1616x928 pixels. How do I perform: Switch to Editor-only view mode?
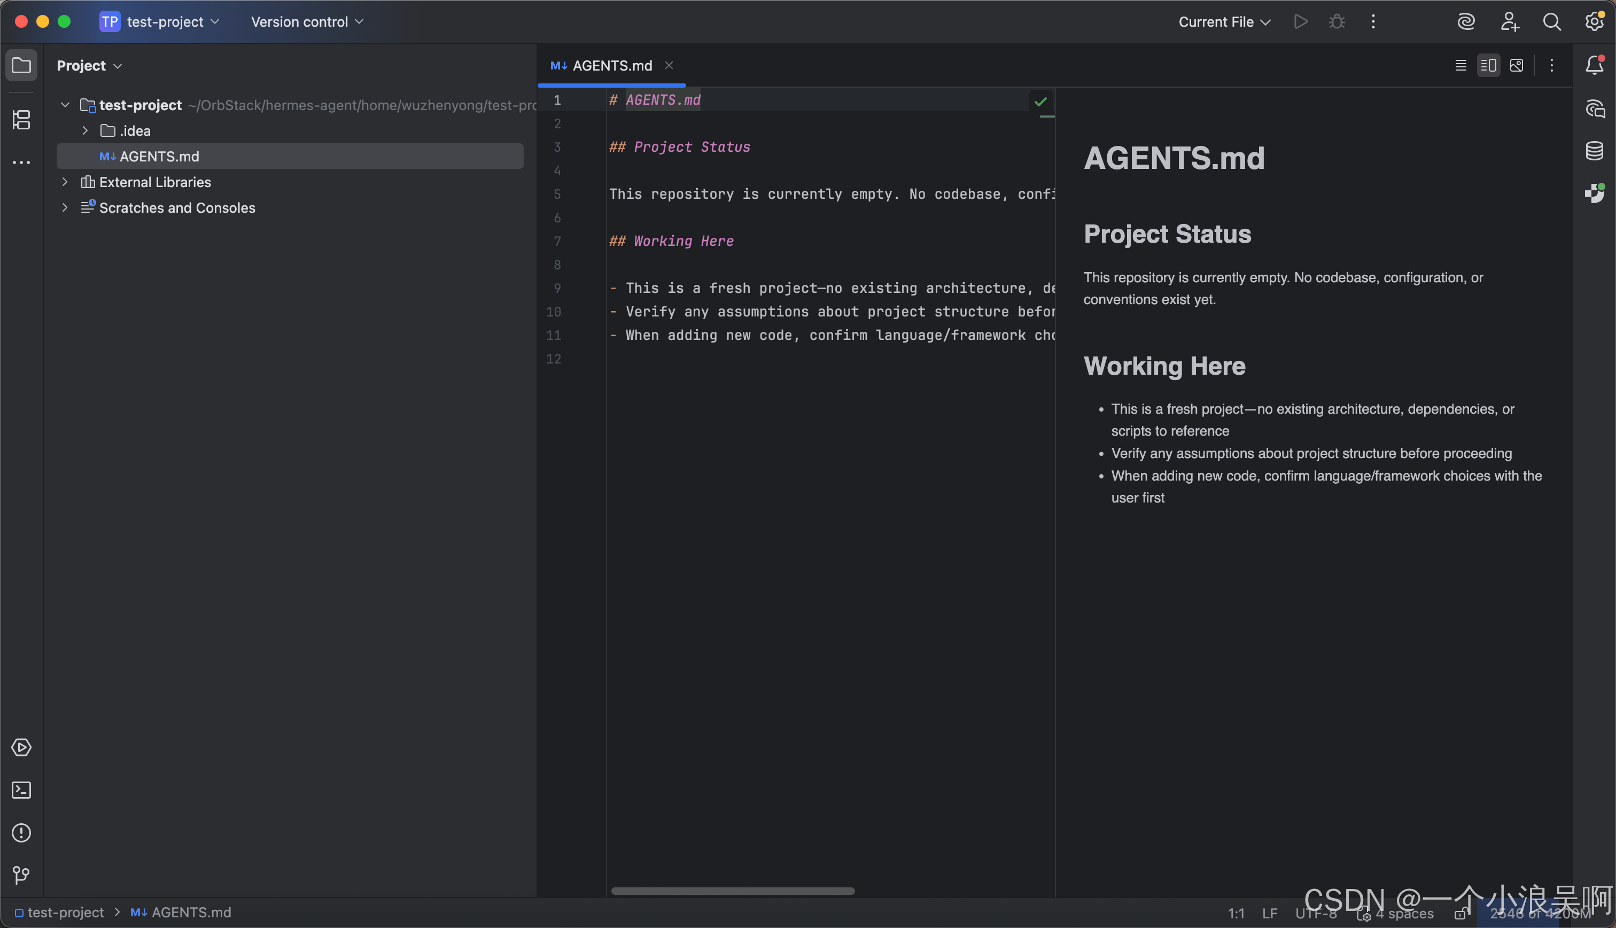pos(1460,66)
